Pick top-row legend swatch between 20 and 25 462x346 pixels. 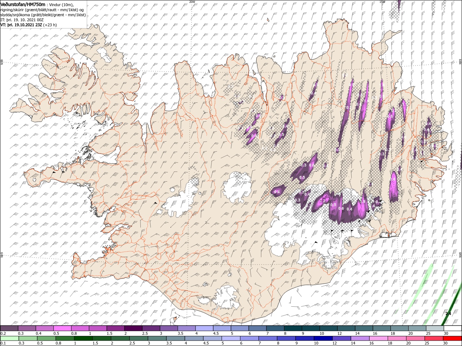[417, 328]
